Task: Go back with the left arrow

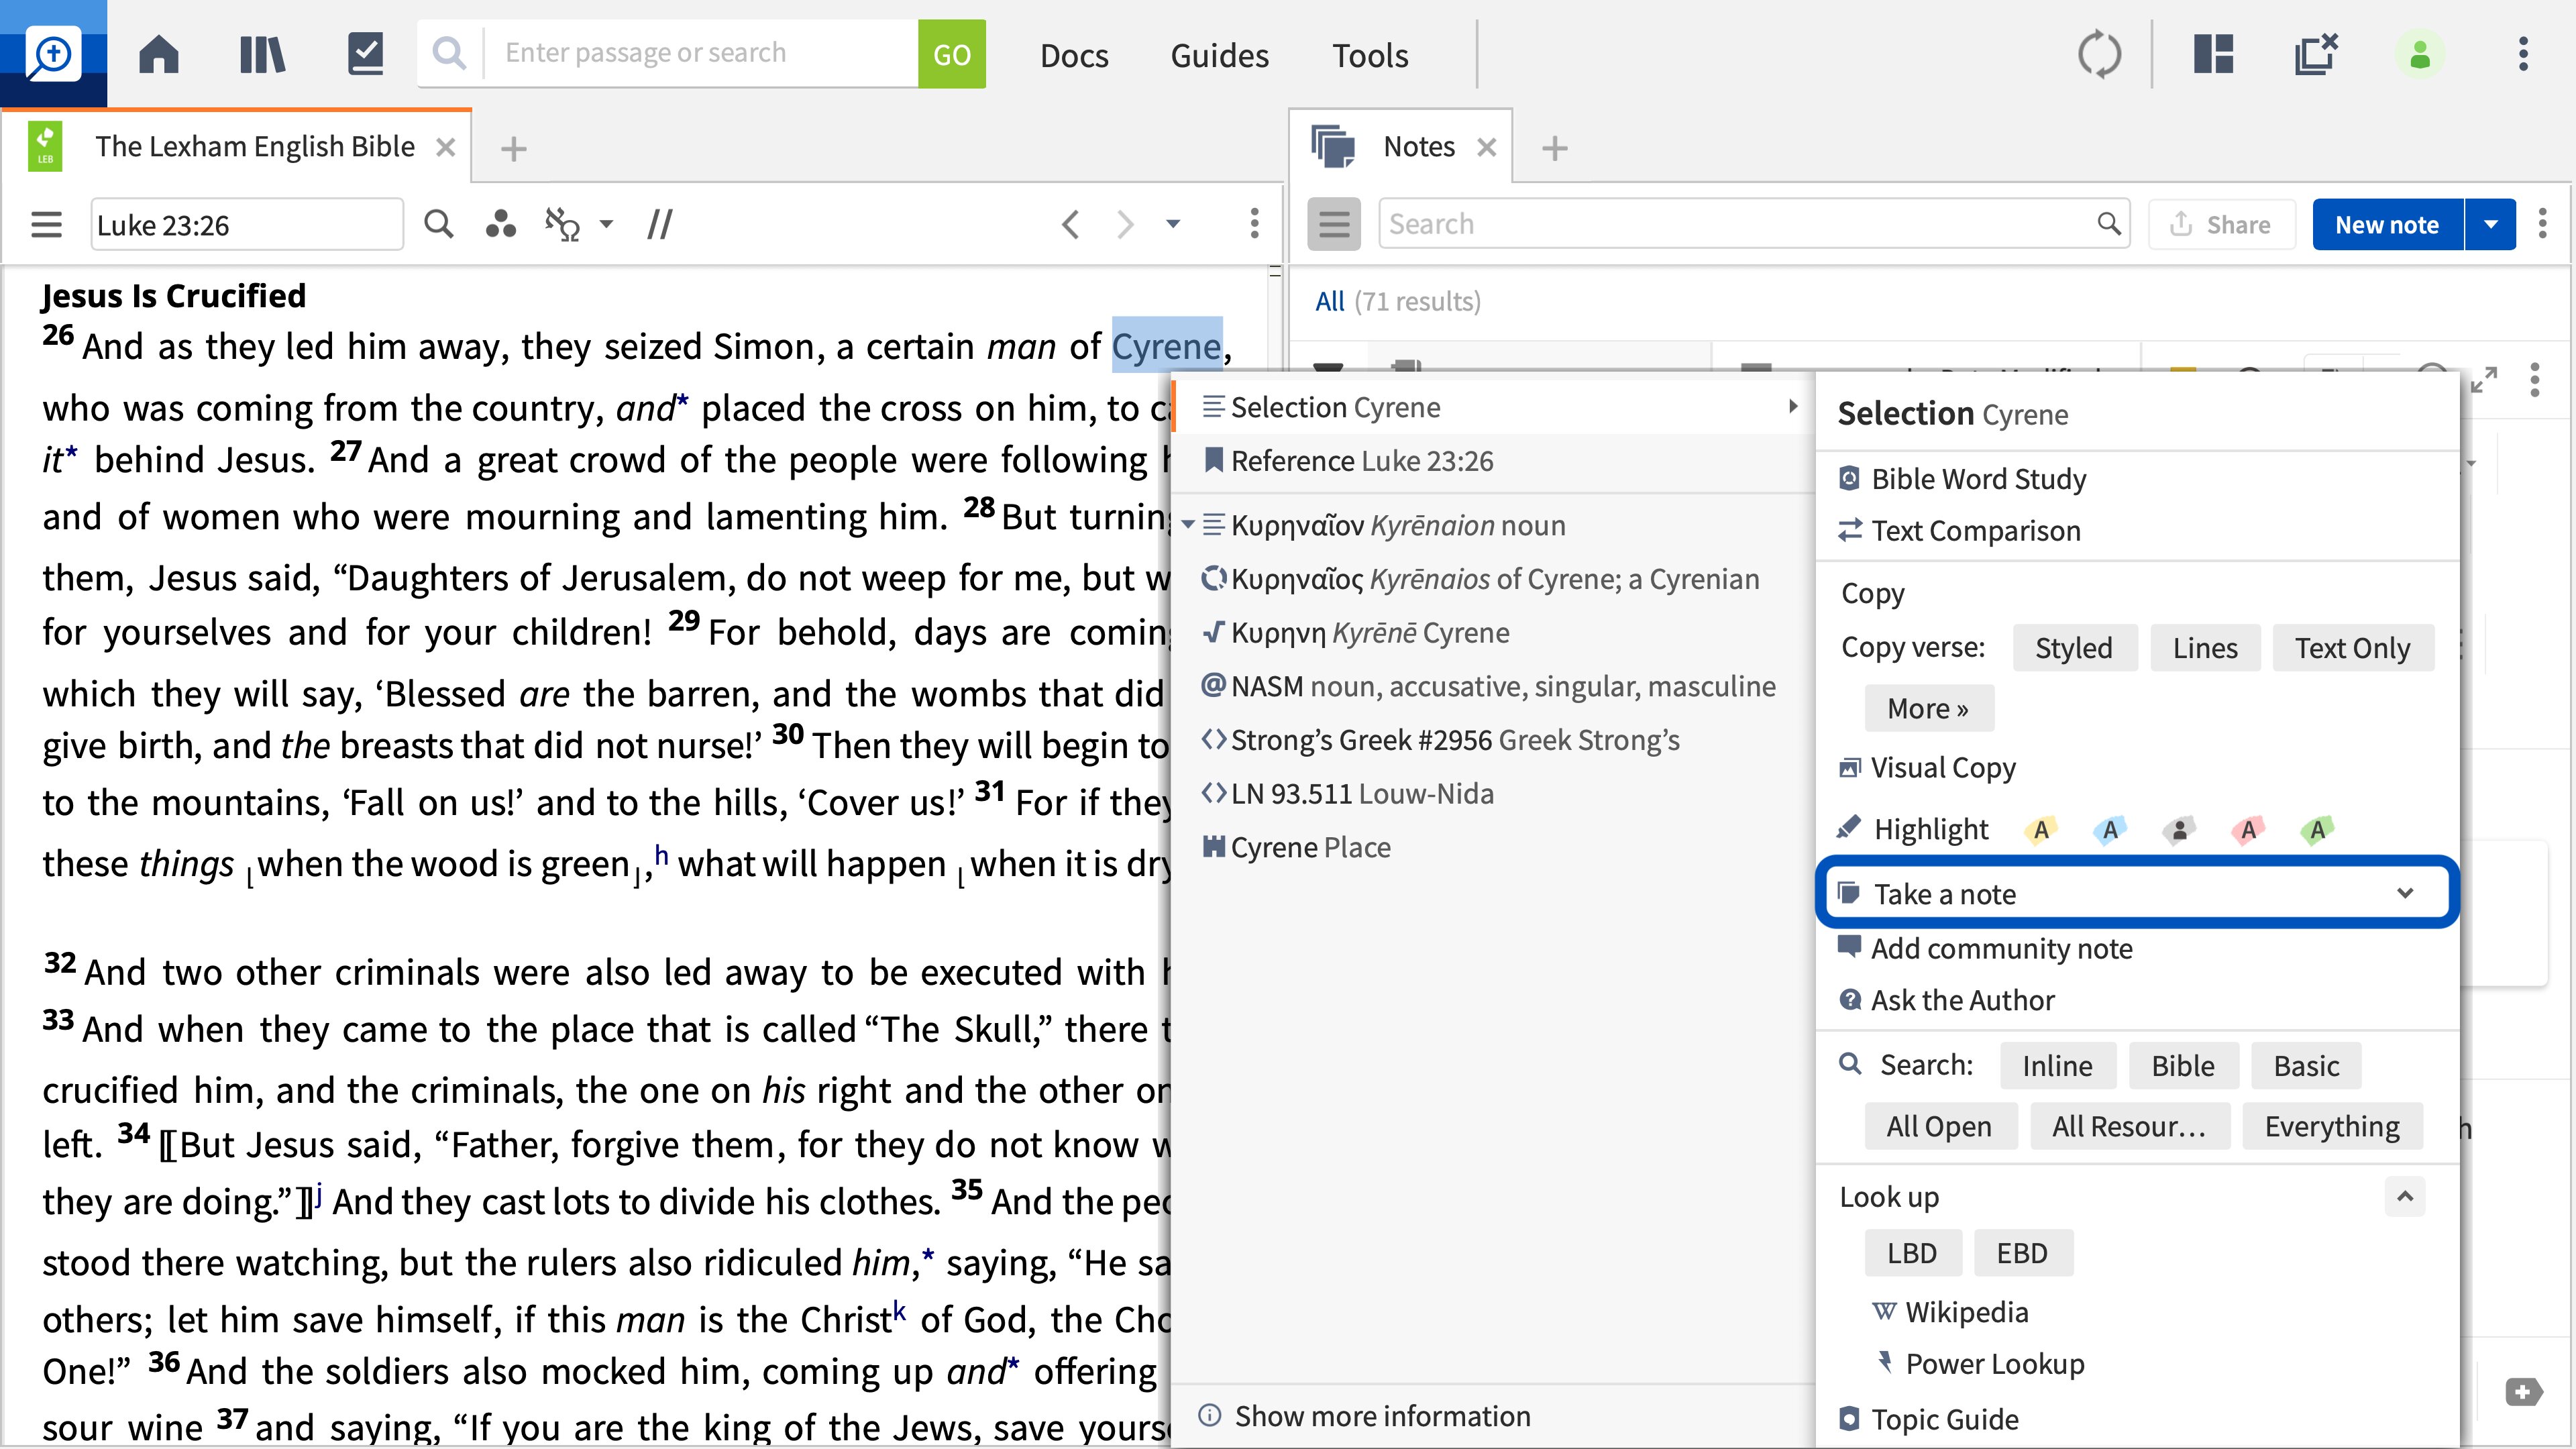Action: coord(1070,224)
